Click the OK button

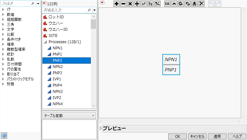(178, 136)
